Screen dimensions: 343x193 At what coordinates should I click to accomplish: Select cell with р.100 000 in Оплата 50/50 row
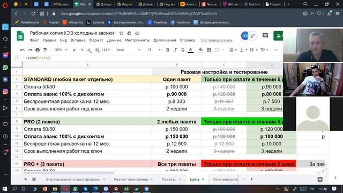[176, 87]
